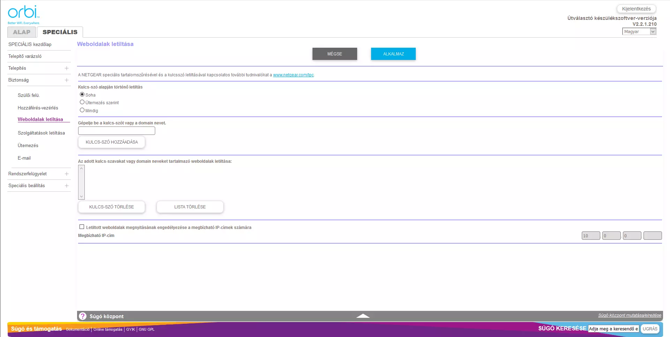Enable trusted IP address checkbox
The width and height of the screenshot is (670, 337).
tap(82, 227)
